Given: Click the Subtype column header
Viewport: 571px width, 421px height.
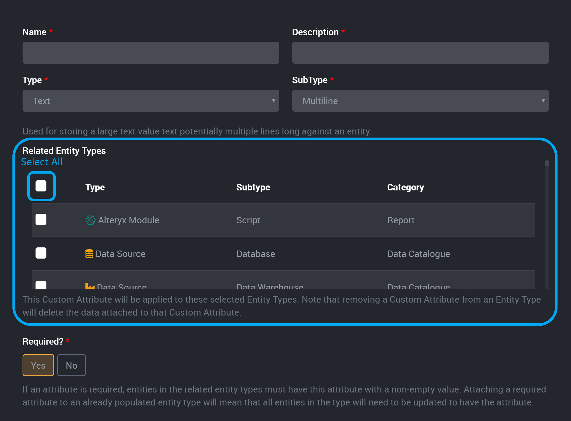Looking at the screenshot, I should [x=253, y=187].
